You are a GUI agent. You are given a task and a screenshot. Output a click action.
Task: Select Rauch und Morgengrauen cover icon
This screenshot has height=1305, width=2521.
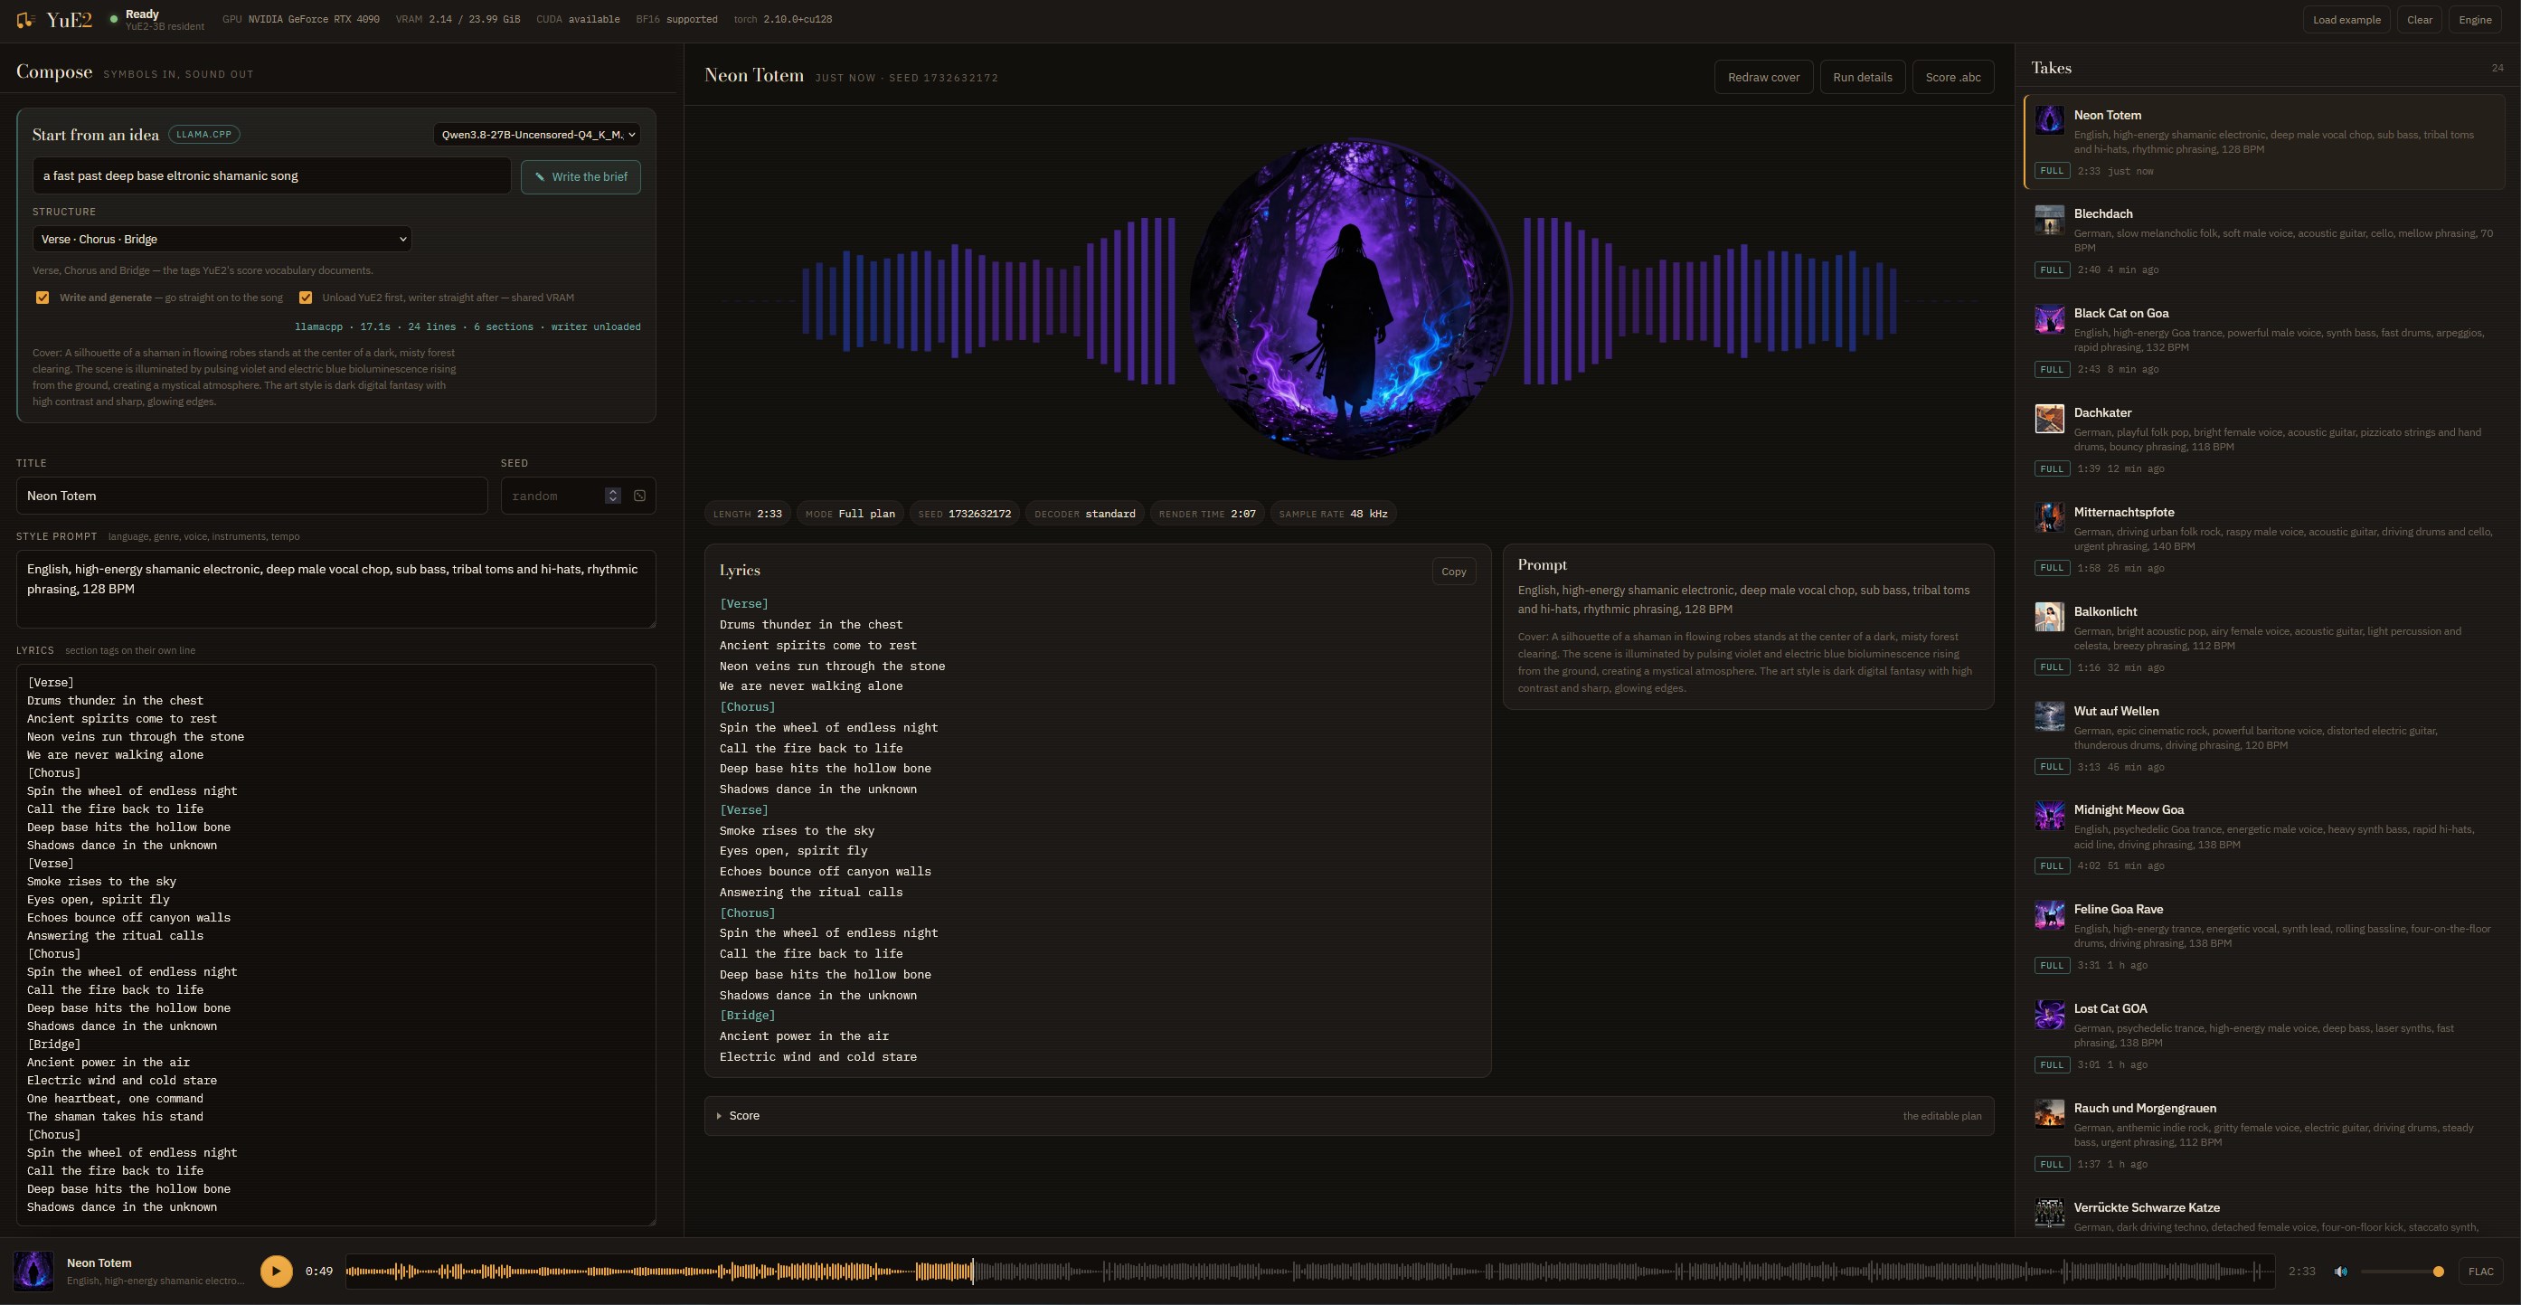tap(2049, 1114)
